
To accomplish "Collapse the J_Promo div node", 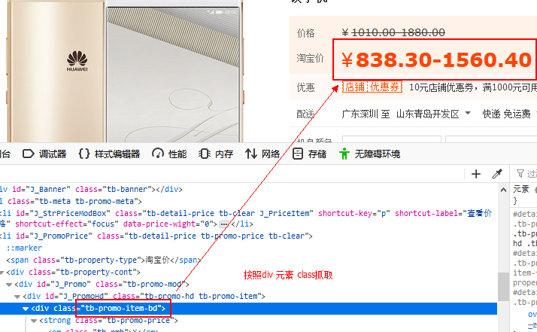I will click(9, 285).
